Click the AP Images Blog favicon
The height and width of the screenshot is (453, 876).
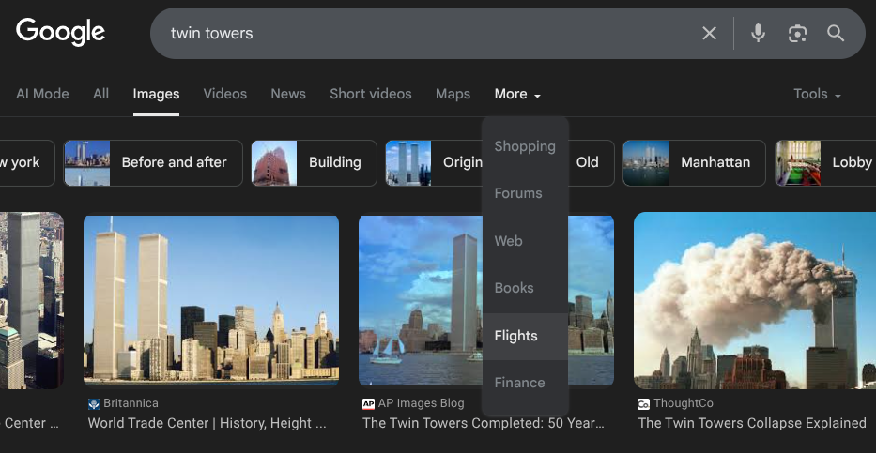point(368,403)
